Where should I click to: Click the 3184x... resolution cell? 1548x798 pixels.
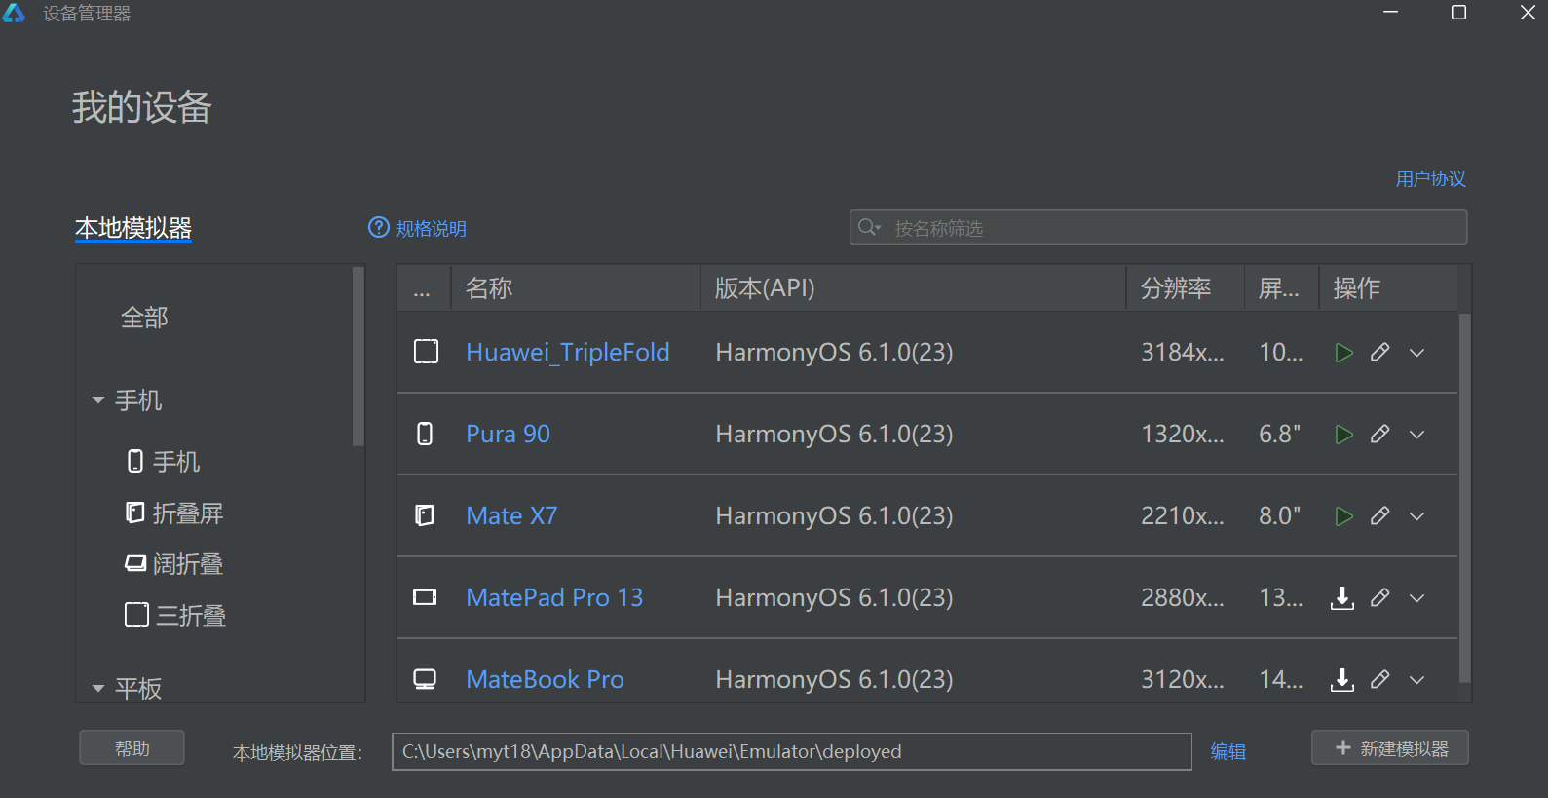tap(1183, 352)
